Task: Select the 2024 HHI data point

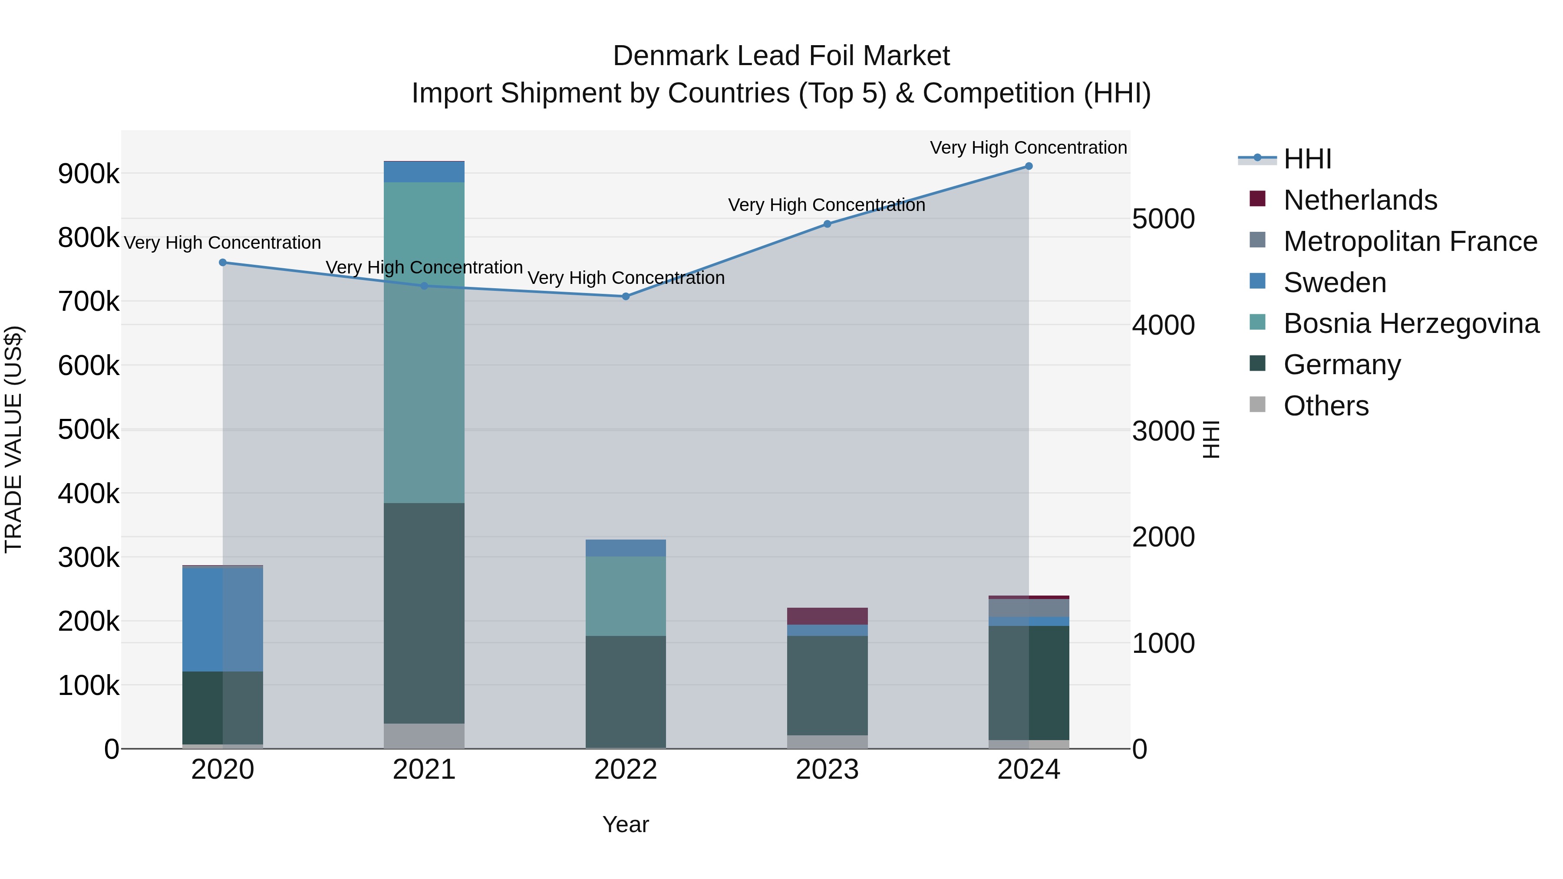Action: point(1029,166)
